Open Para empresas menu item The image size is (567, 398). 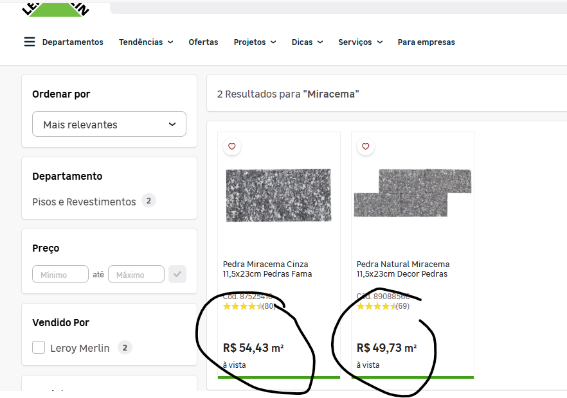click(426, 42)
